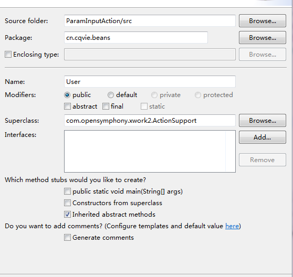Click inside the empty Interfaces list box
293x277 pixels.
click(x=150, y=151)
